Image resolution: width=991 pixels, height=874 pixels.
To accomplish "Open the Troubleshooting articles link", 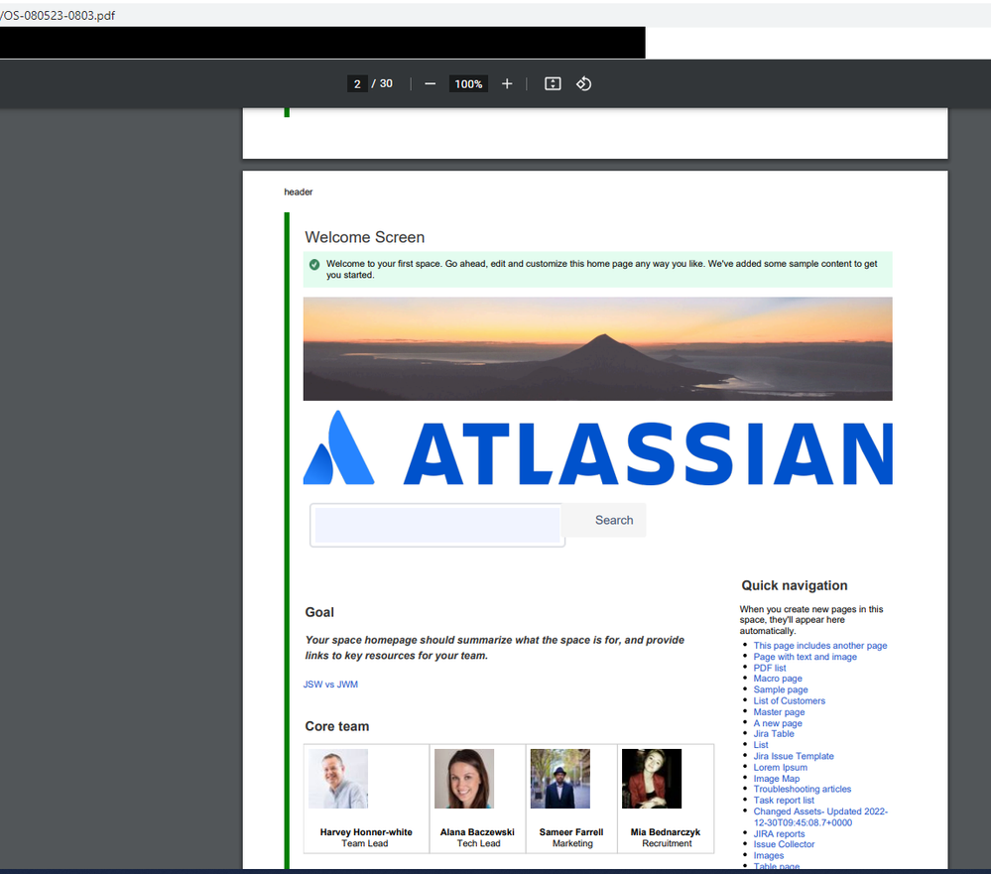I will [x=803, y=789].
